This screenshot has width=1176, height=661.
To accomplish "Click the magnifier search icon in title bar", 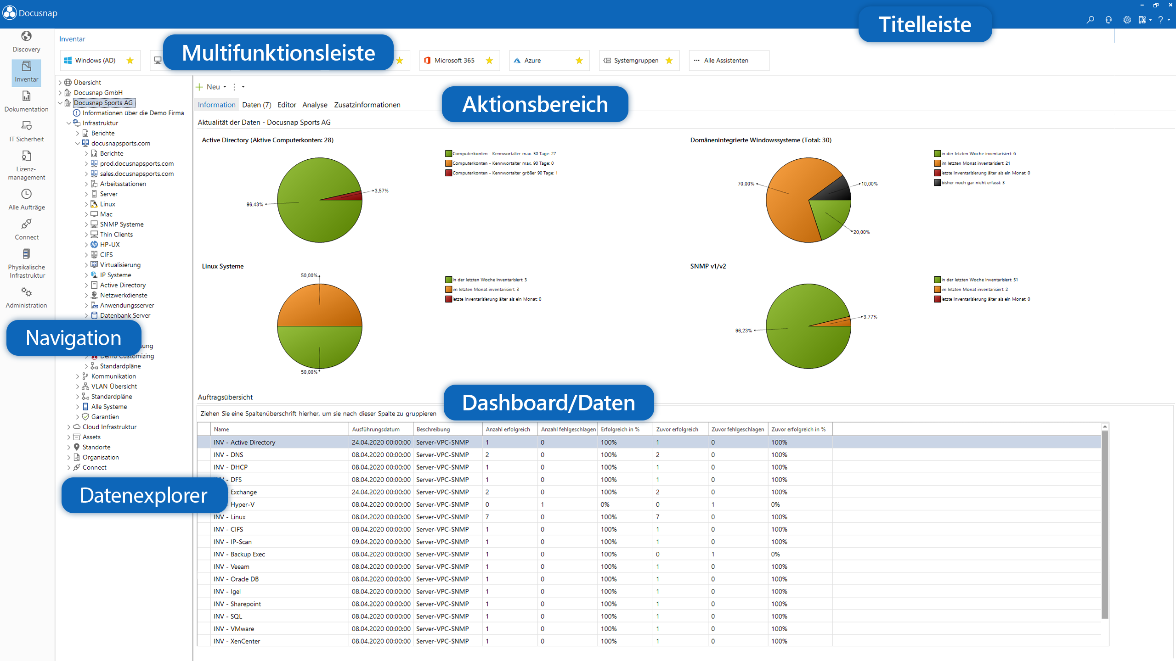I will point(1090,20).
